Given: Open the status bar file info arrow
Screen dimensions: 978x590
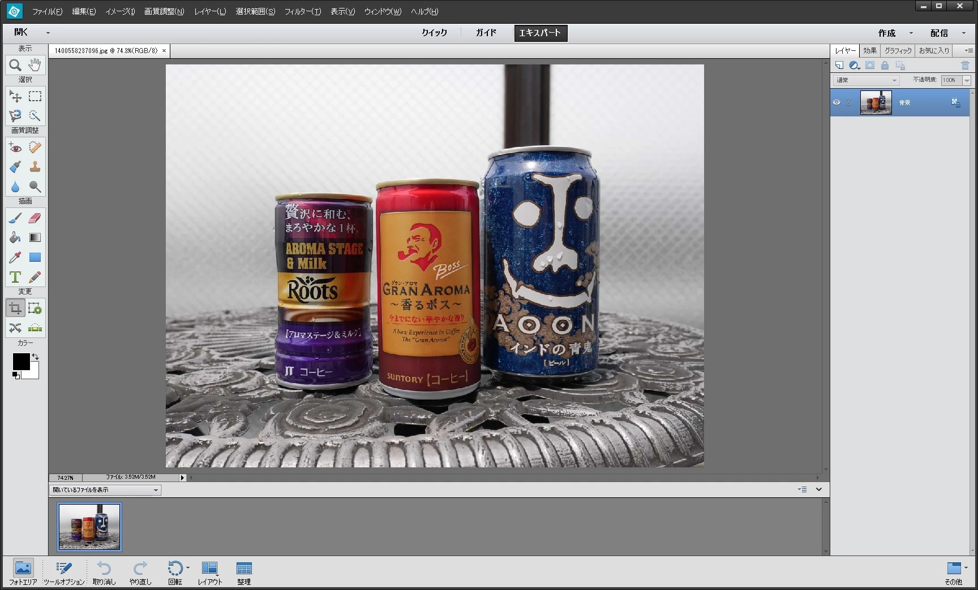Looking at the screenshot, I should (182, 478).
